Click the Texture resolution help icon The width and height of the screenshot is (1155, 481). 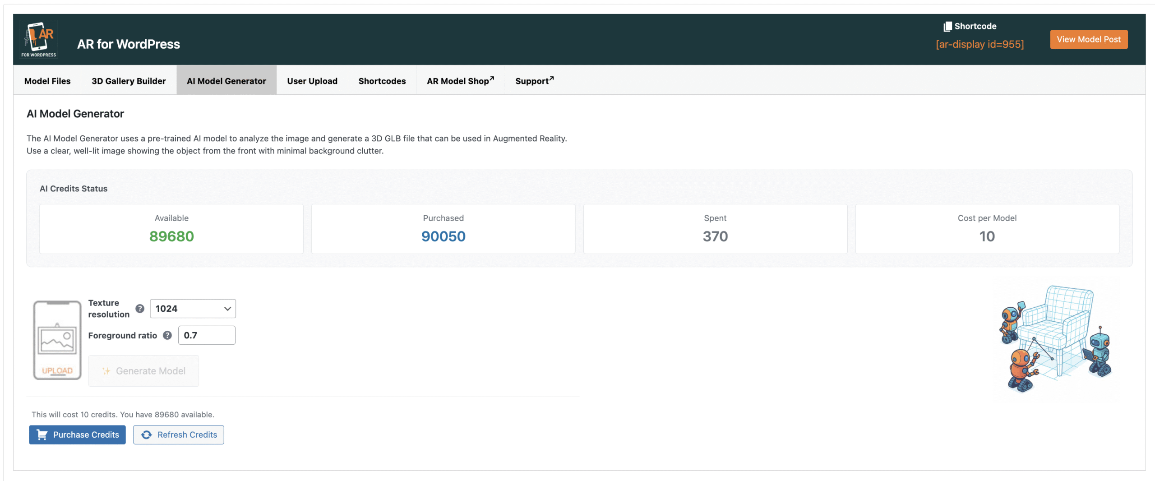pyautogui.click(x=140, y=309)
